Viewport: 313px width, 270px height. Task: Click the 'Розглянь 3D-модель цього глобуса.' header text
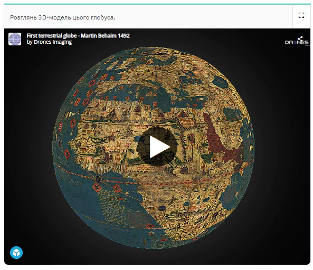click(x=63, y=17)
